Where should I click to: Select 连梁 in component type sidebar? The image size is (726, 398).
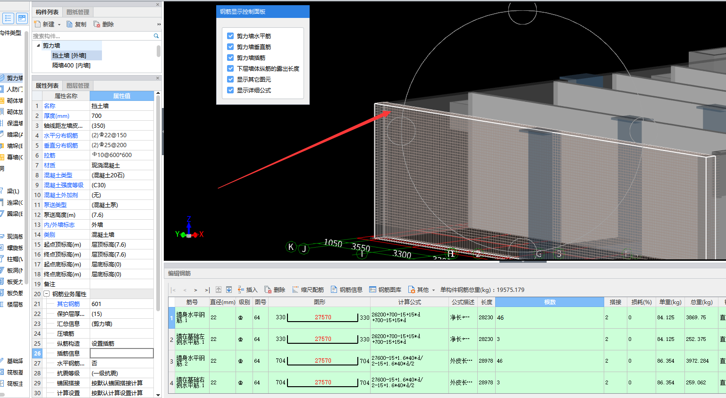(12, 202)
